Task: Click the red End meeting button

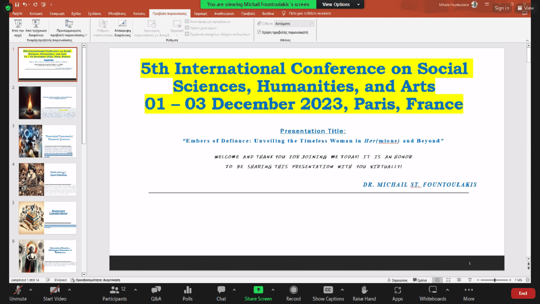Action: point(523,293)
